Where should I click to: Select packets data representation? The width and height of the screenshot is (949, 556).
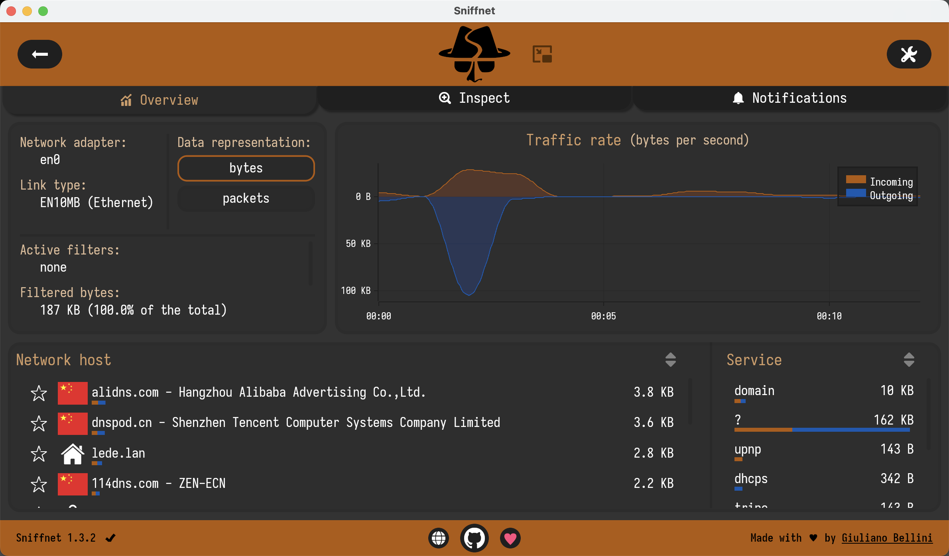coord(246,198)
